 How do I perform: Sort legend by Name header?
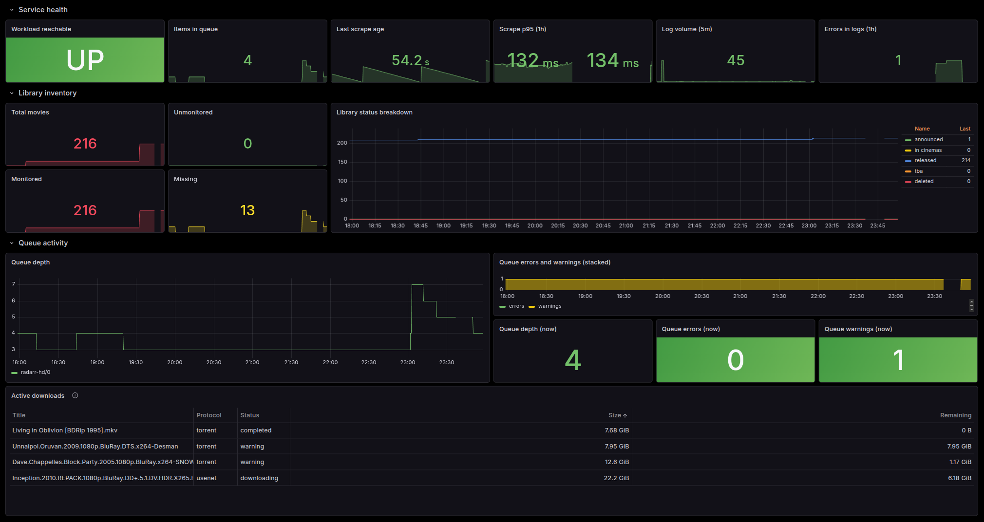tap(922, 129)
